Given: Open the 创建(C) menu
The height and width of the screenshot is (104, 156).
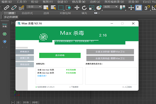Looking at the screenshot, I should pyautogui.click(x=62, y=2).
